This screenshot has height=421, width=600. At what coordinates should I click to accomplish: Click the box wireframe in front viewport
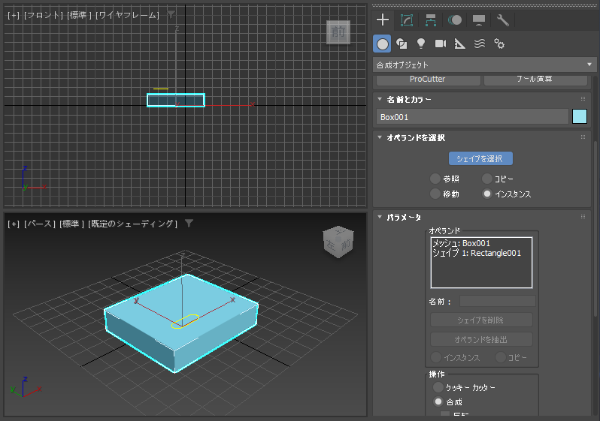tap(176, 100)
